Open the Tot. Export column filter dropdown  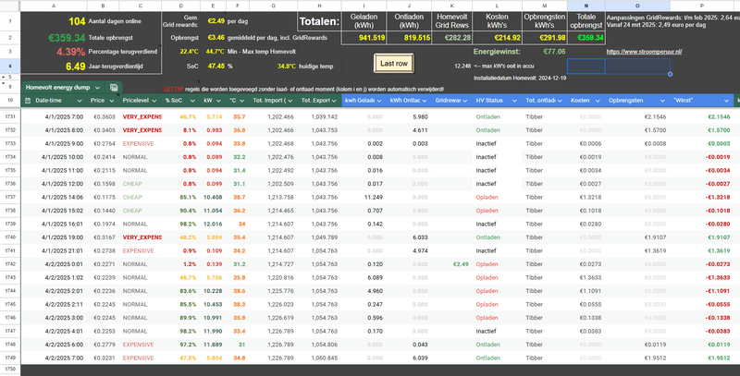[334, 101]
